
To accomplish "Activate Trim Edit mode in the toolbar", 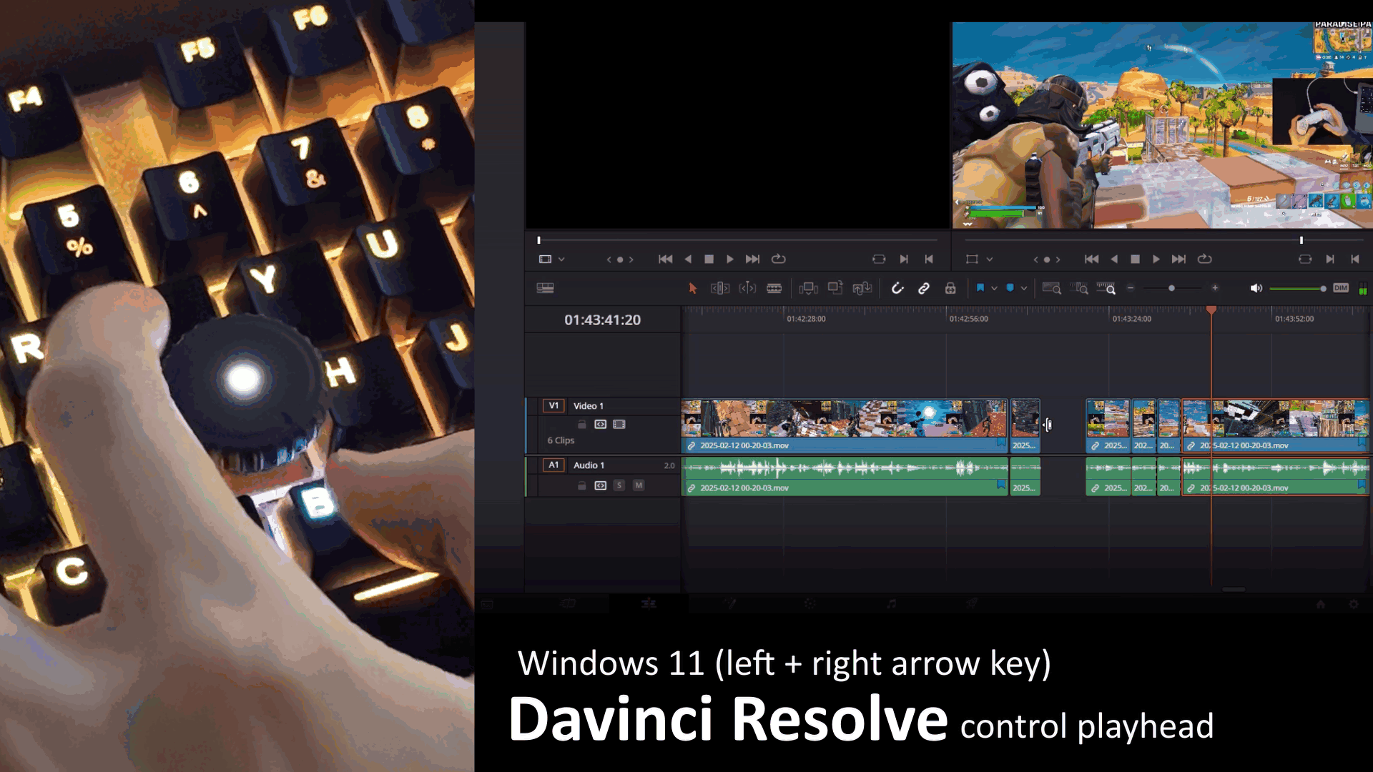I will tap(721, 288).
